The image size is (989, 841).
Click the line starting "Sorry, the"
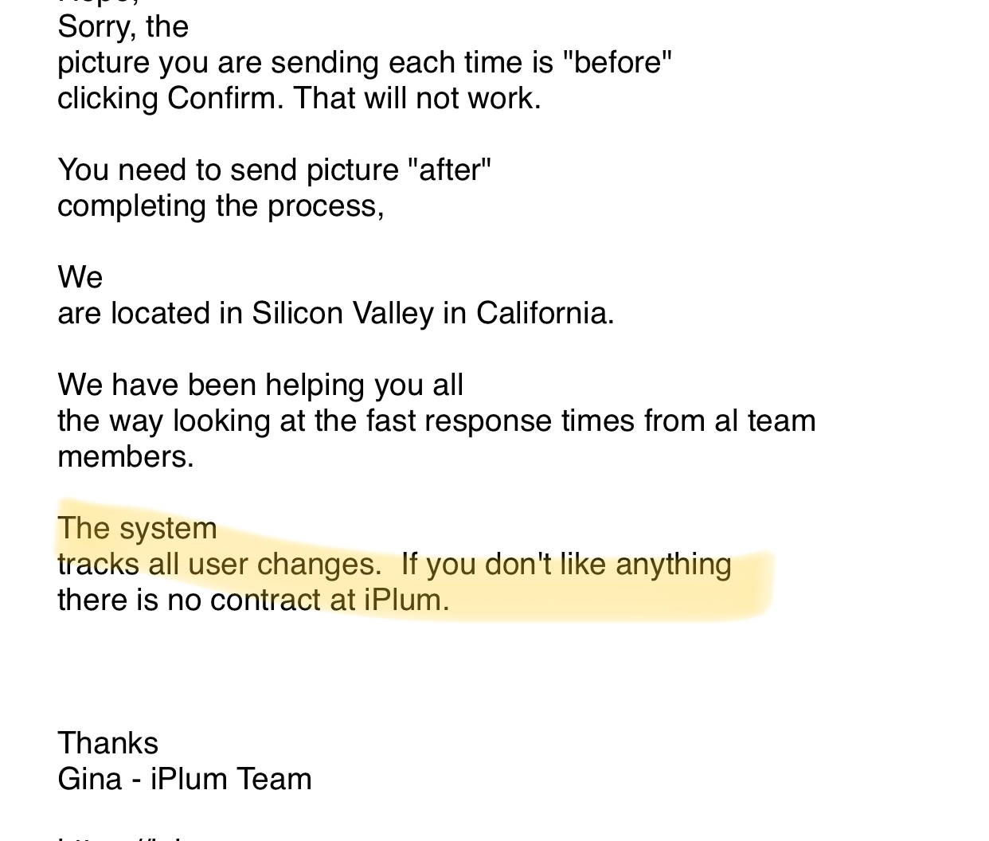[123, 27]
